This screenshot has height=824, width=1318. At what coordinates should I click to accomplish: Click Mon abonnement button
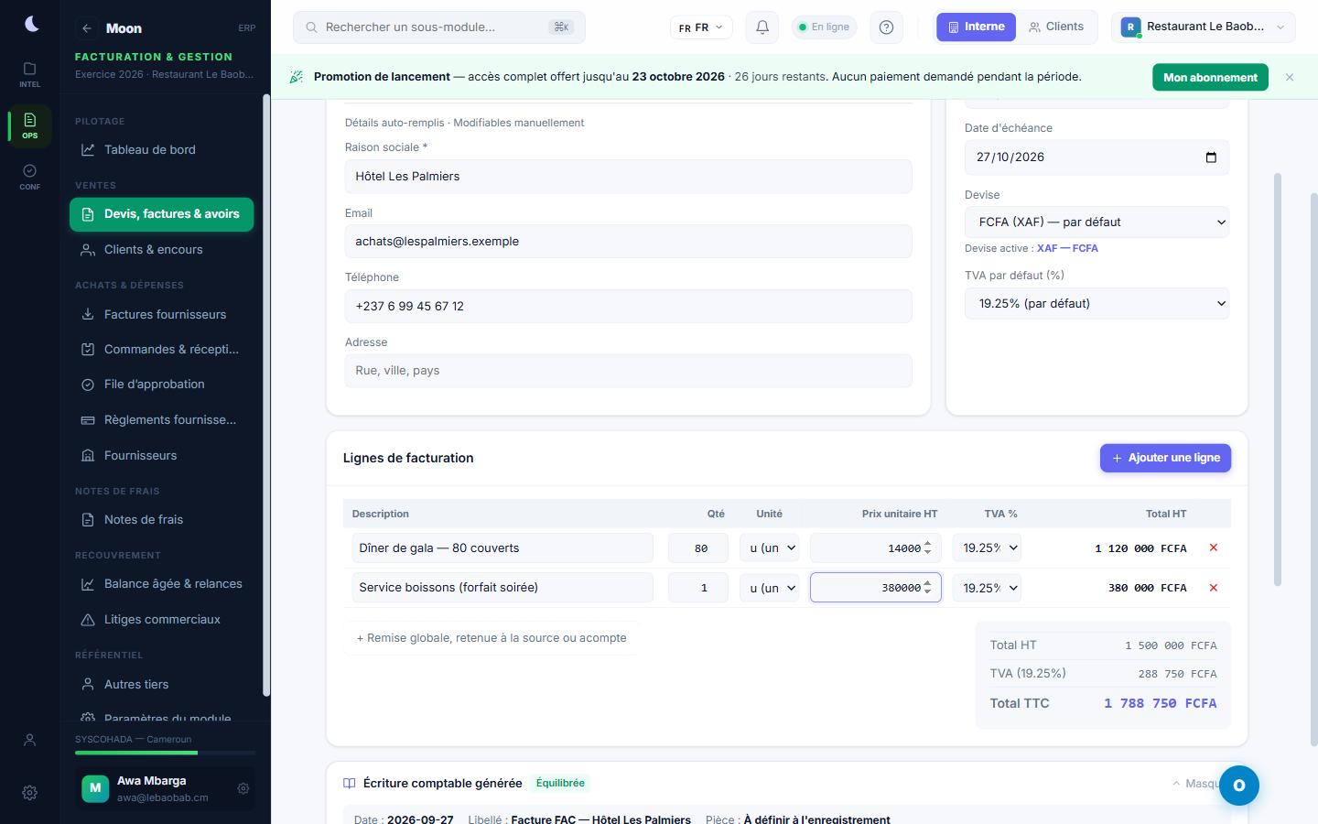click(x=1210, y=78)
